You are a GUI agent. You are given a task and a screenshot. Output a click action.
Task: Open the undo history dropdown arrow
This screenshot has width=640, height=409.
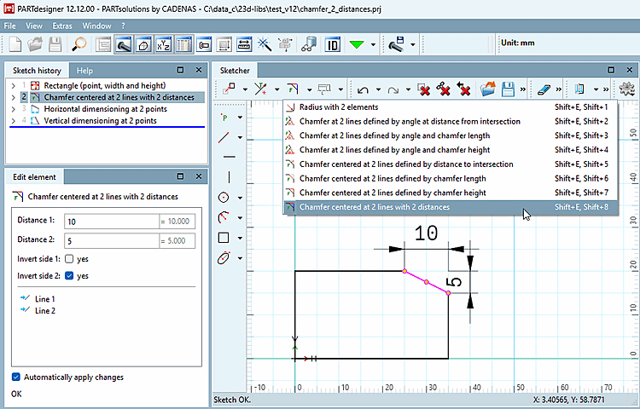378,89
